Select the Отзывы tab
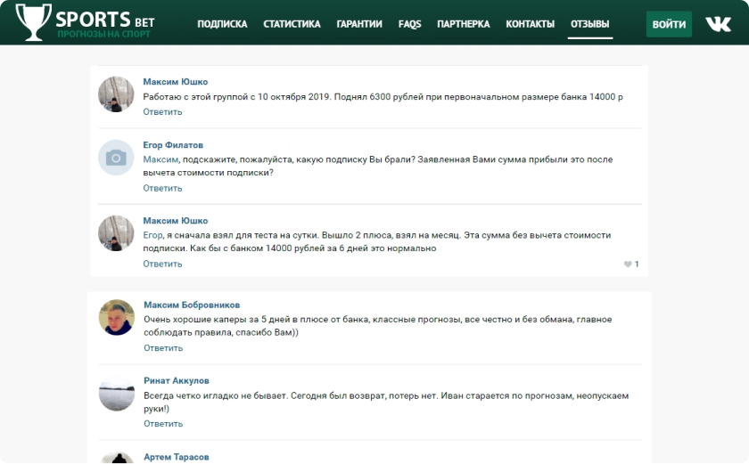Screen dimensions: 749x464 click(x=589, y=24)
